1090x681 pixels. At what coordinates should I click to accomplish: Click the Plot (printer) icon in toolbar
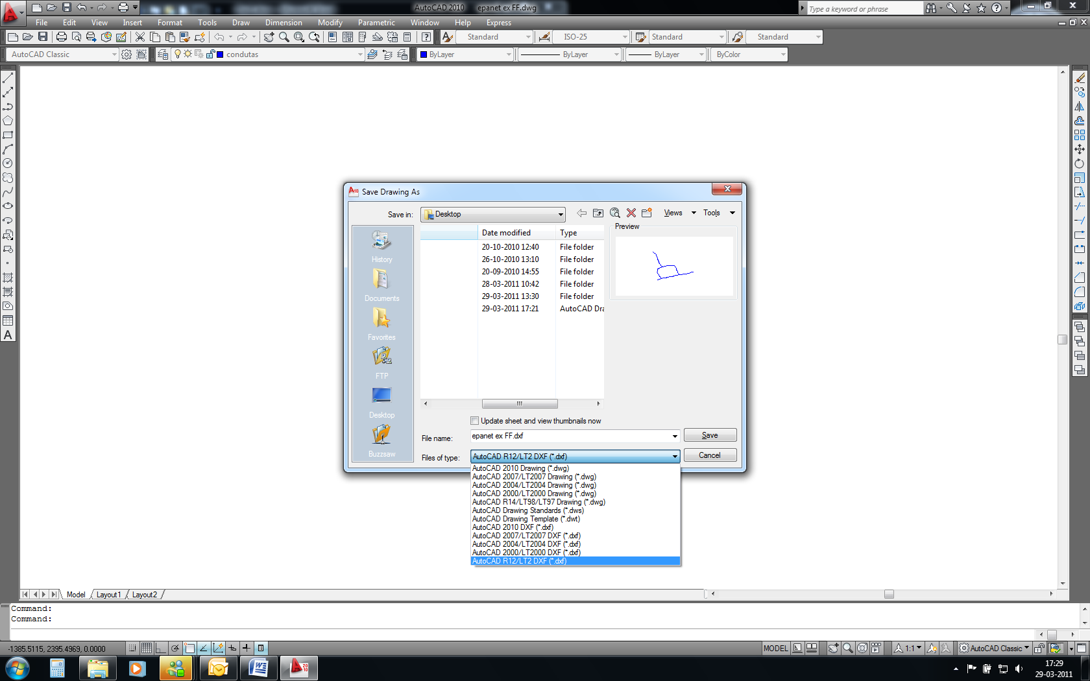click(62, 37)
